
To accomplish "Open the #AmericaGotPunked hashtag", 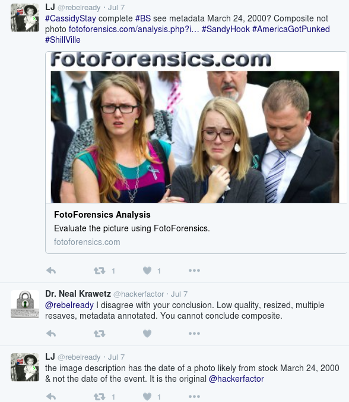I will click(291, 29).
